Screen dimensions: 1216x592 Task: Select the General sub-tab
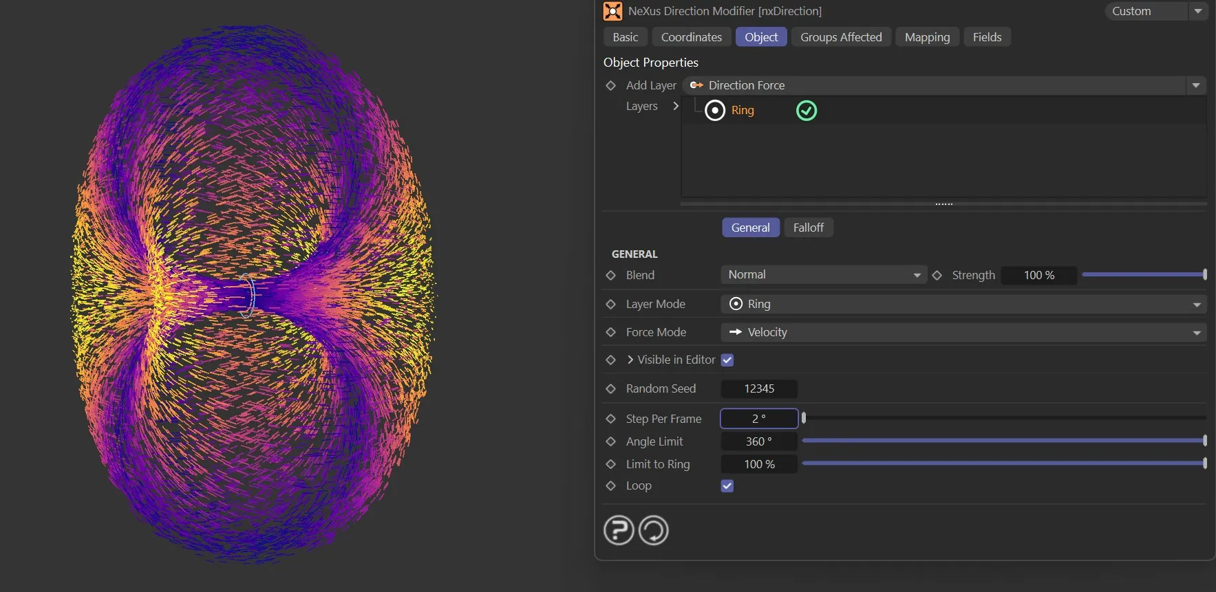pyautogui.click(x=751, y=228)
